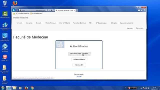Open Outlook Web App bookmark
This screenshot has height=90, width=160.
(x=36, y=13)
